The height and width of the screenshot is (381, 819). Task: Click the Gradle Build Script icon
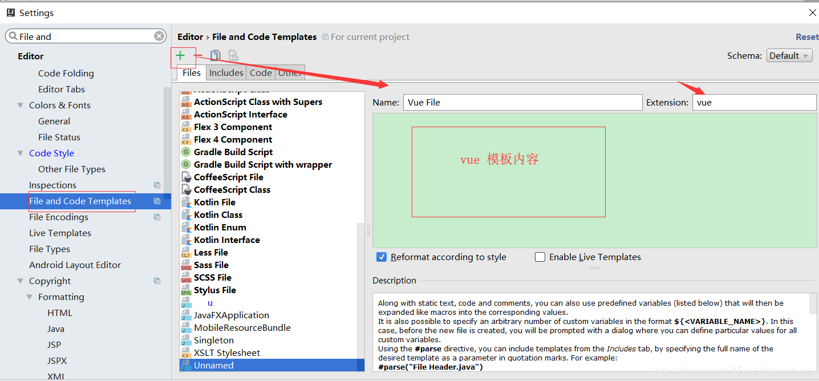186,152
